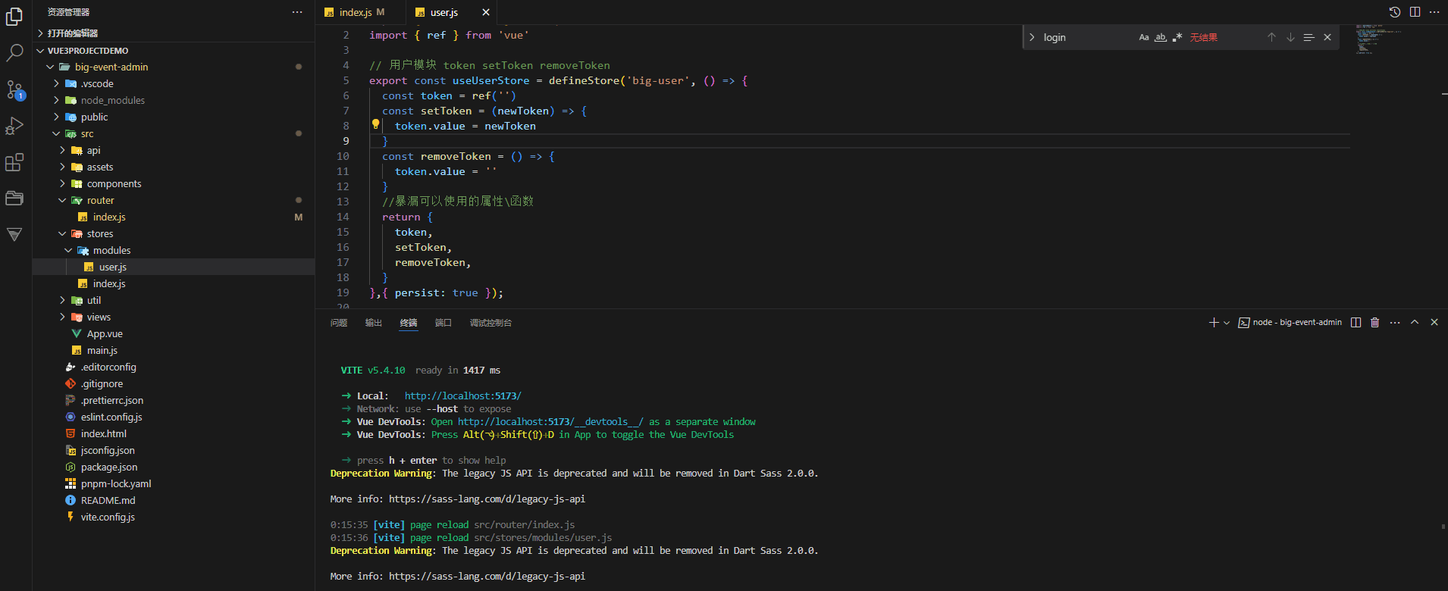Open the Explorer view in activity bar
1448x591 pixels.
coord(14,16)
